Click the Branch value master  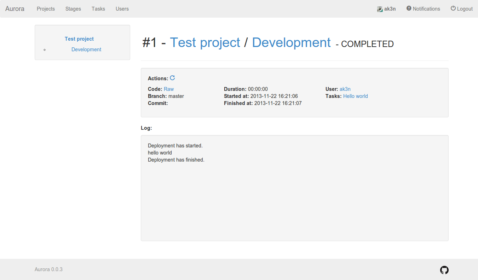click(176, 96)
